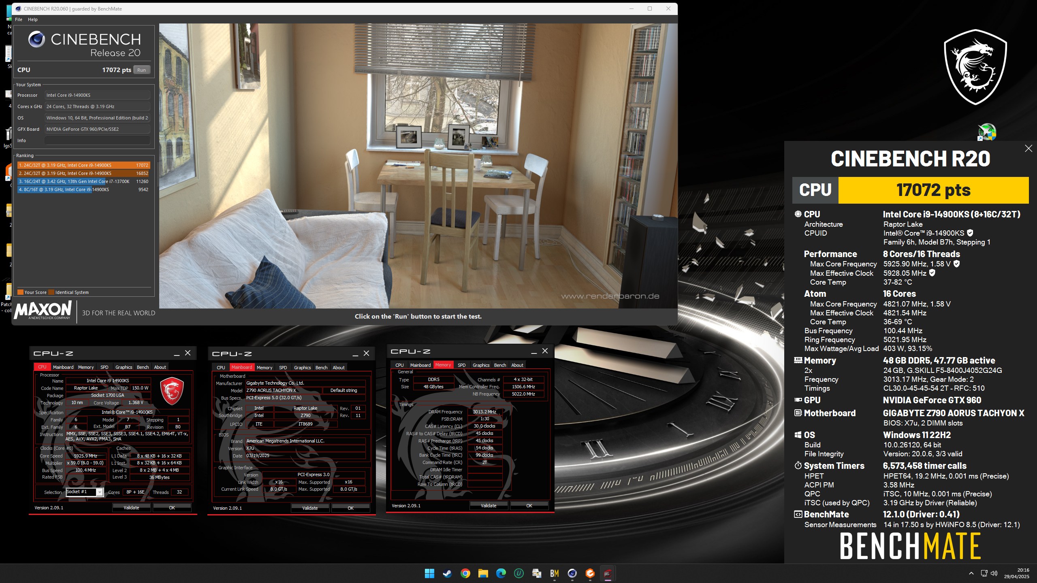
Task: Click the dotted panel splitter handle beside Ranking
Action: [158, 174]
